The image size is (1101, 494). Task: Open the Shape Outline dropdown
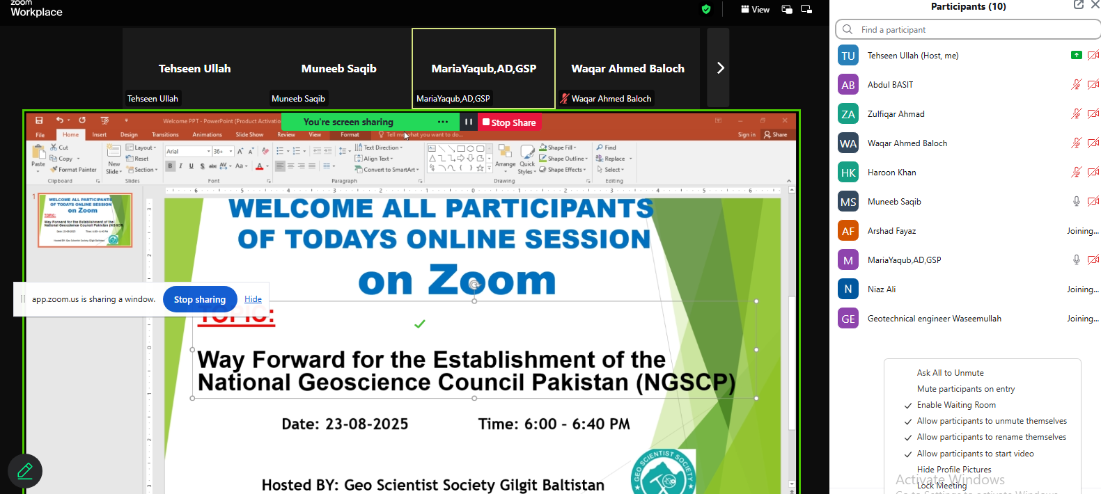[x=563, y=159]
